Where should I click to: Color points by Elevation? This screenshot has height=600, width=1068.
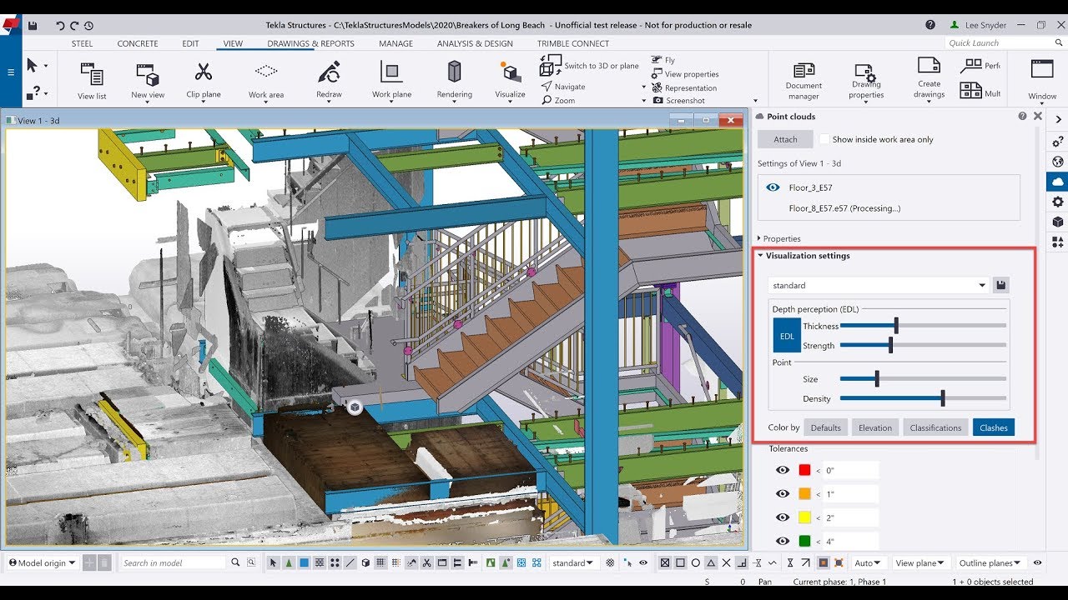(x=874, y=427)
